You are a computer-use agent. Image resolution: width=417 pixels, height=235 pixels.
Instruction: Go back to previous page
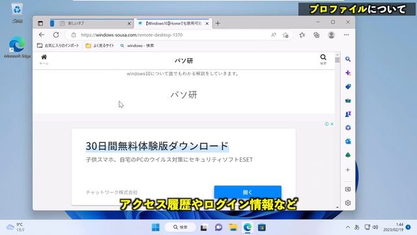[42, 35]
